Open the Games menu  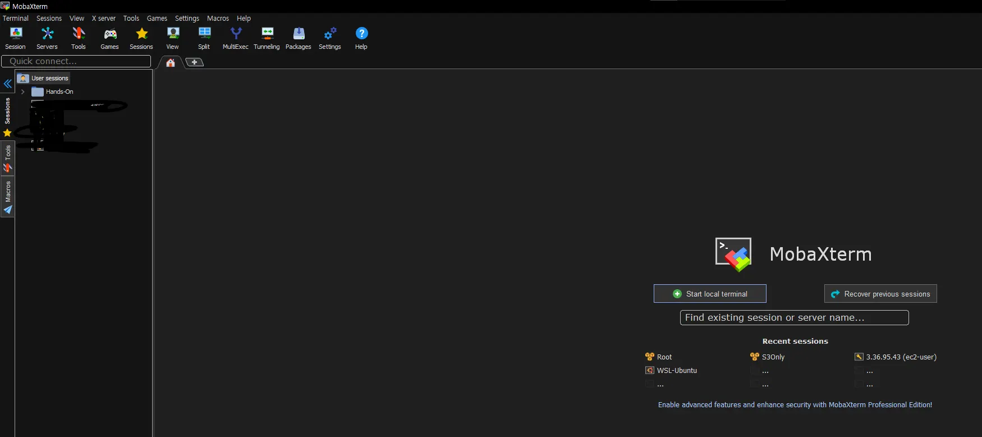[x=157, y=19]
